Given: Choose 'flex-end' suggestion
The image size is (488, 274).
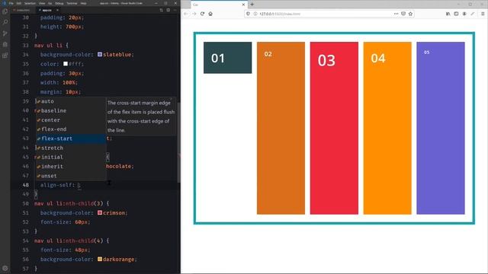Looking at the screenshot, I should 71,129.
